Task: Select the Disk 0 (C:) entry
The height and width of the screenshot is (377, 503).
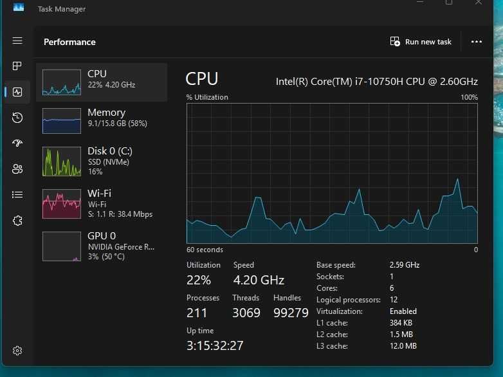Action: pos(102,161)
